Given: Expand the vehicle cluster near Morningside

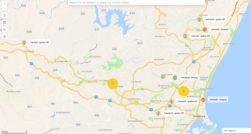Looking at the screenshot, I should coord(184,91).
